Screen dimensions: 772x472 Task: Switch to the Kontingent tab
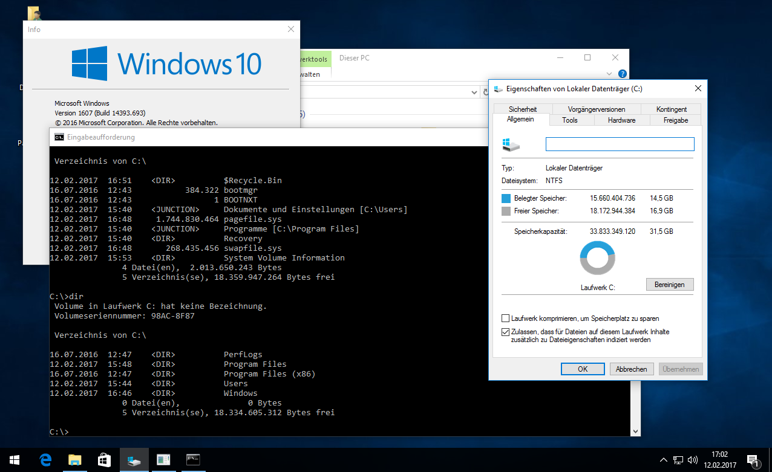coord(672,109)
